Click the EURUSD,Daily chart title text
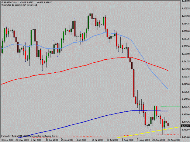Image resolution: width=190 pixels, height=142 pixels. [x=9, y=2]
